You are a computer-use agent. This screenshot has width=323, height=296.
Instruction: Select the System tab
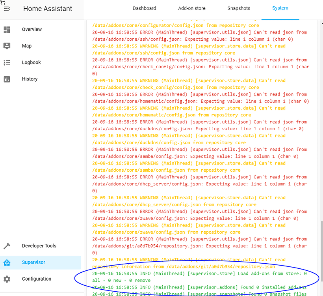[x=280, y=8]
